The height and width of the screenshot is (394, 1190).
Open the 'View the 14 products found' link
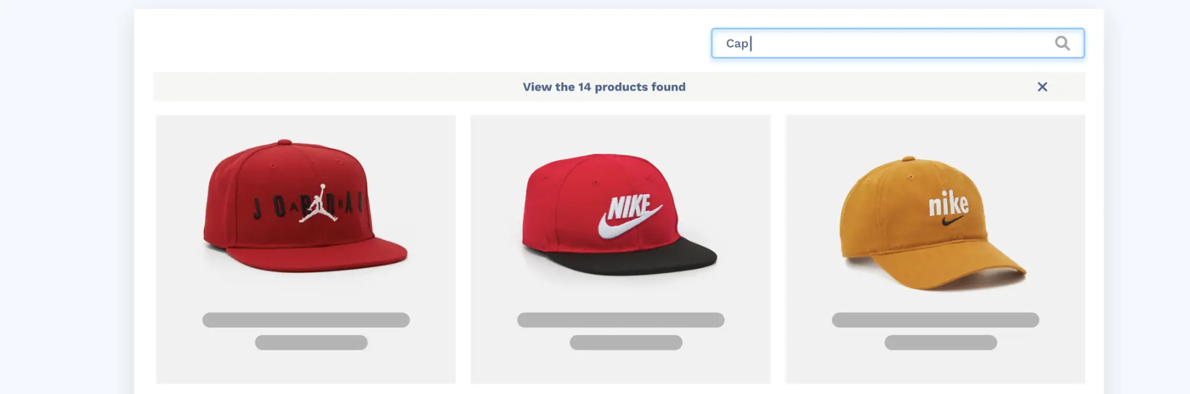point(604,87)
